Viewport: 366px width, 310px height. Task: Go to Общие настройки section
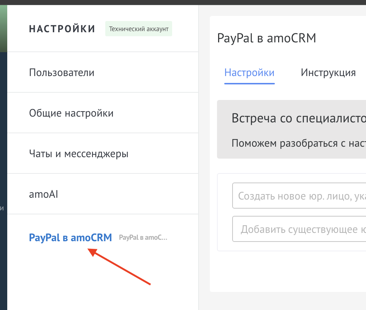[71, 113]
